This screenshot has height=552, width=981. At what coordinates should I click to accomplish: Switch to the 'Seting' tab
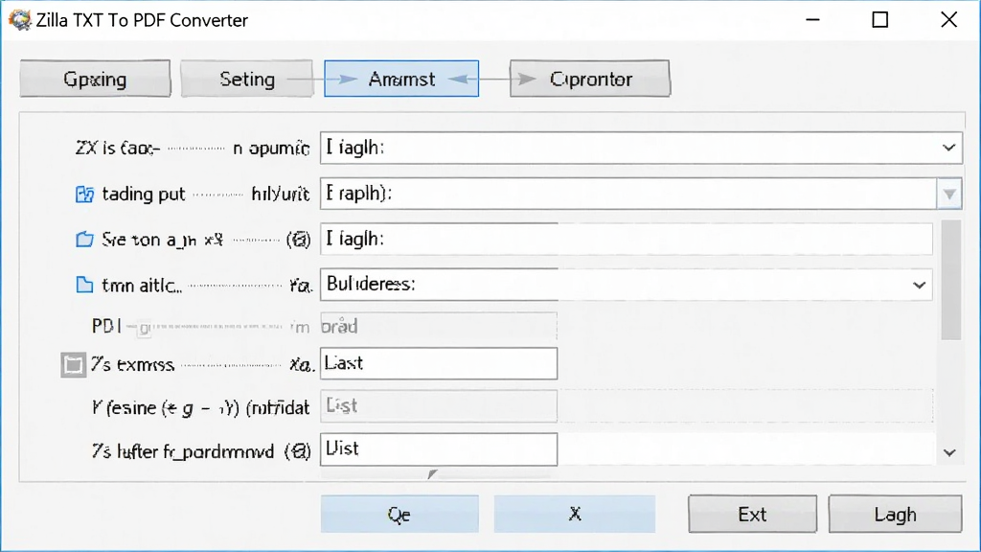point(247,79)
